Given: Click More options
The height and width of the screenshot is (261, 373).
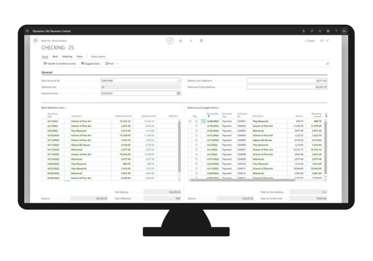Looking at the screenshot, I should click(98, 57).
